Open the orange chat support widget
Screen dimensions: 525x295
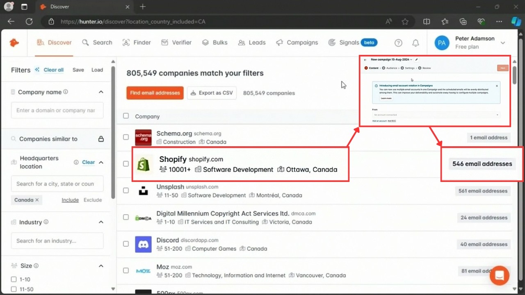(500, 276)
